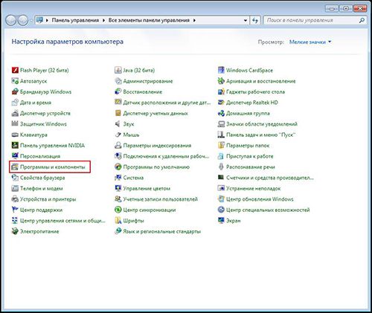Click the Звук speaker icon
The height and width of the screenshot is (313, 372).
(x=118, y=124)
